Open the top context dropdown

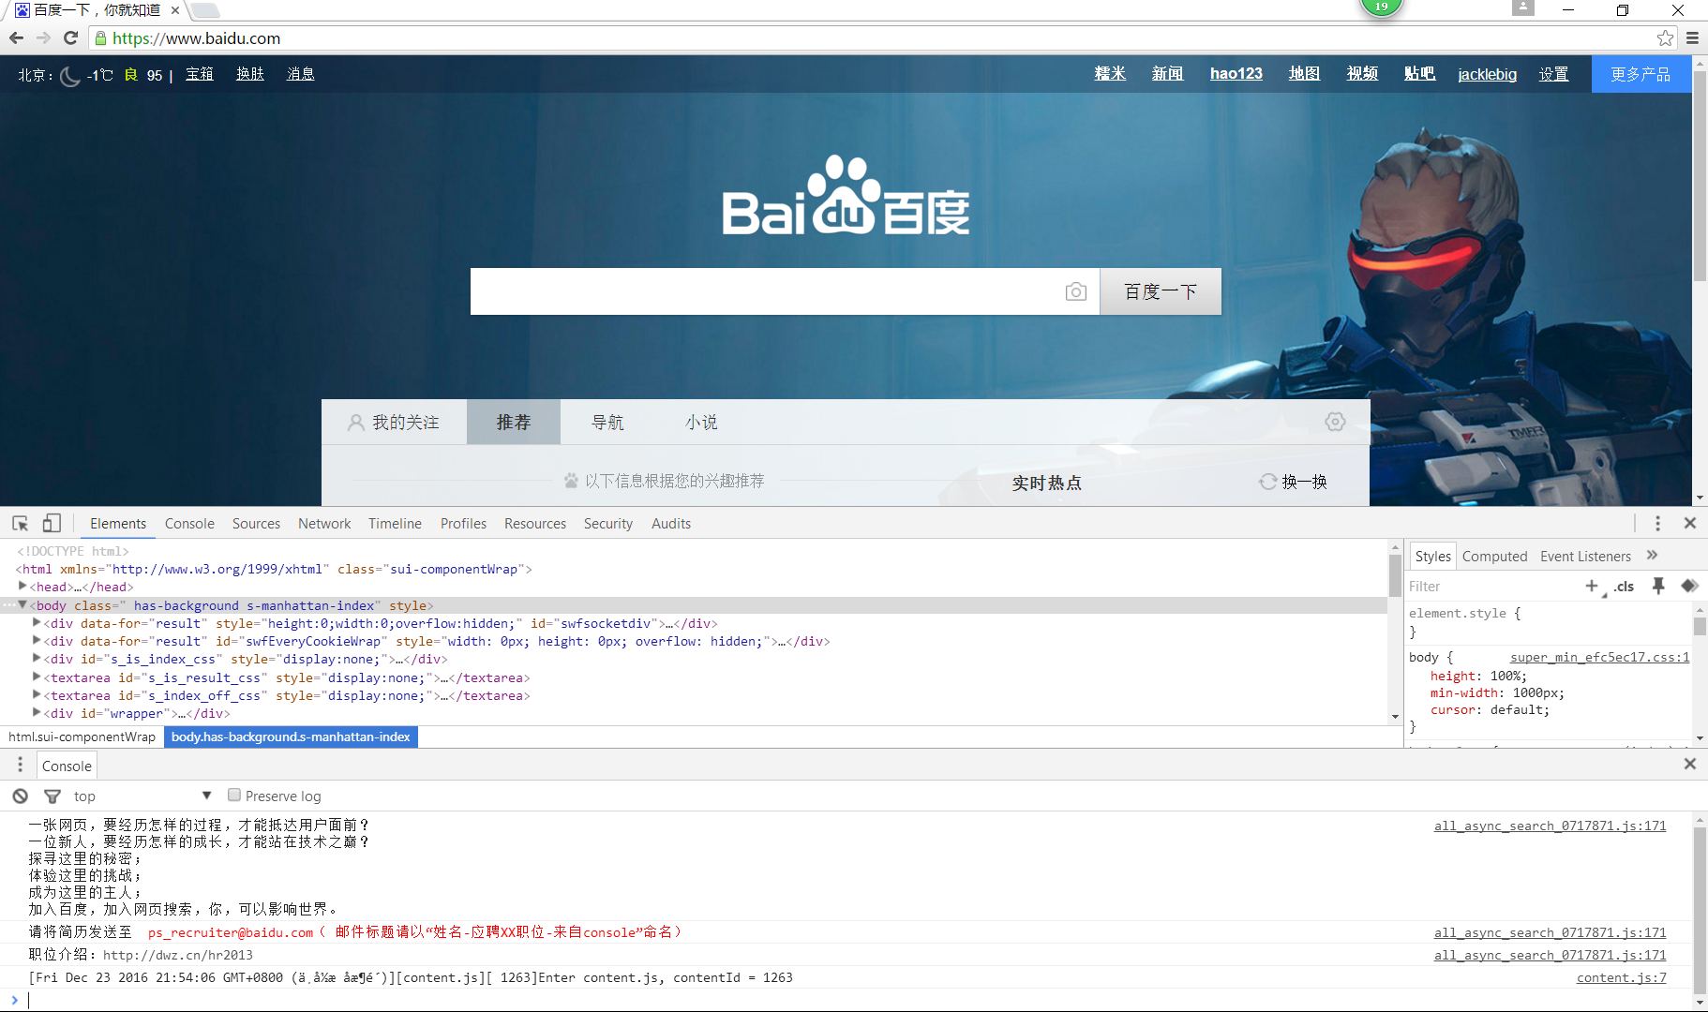click(x=142, y=796)
